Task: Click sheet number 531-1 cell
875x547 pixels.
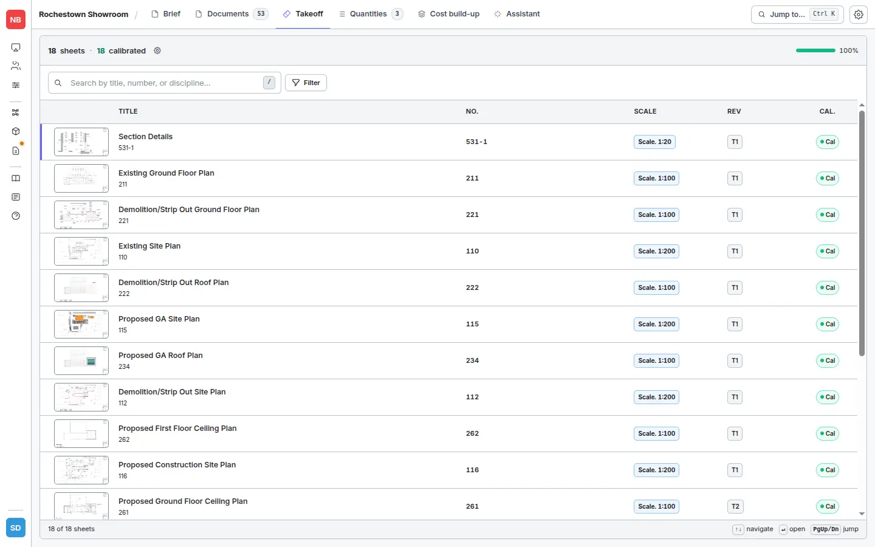Action: tap(476, 142)
